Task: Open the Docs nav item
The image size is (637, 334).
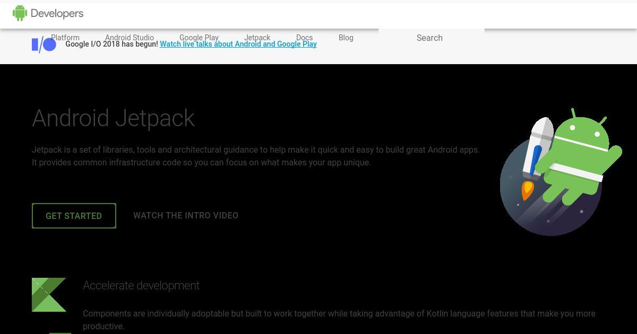Action: point(304,38)
